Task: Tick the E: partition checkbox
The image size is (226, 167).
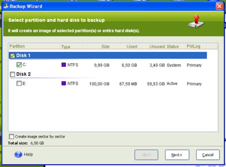Action: [x=19, y=84]
